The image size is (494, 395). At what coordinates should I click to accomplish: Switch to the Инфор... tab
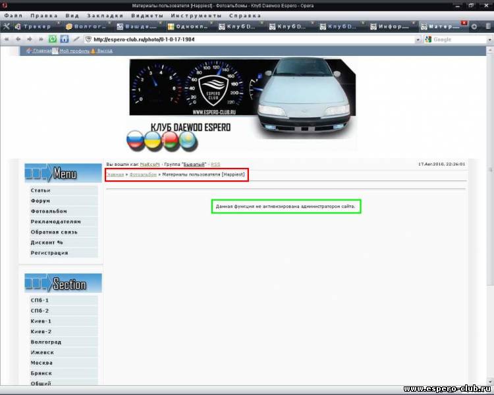(391, 27)
